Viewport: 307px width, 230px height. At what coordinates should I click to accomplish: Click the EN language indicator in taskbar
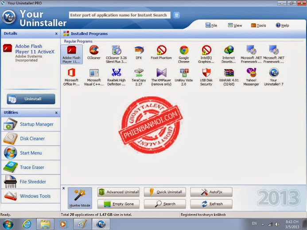[254, 223]
